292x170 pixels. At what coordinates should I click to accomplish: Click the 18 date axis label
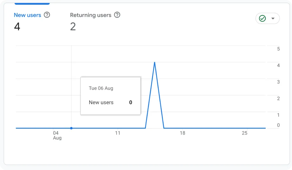click(182, 133)
